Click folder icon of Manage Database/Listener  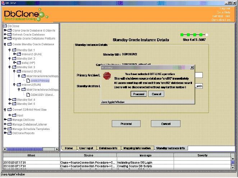point(10,124)
